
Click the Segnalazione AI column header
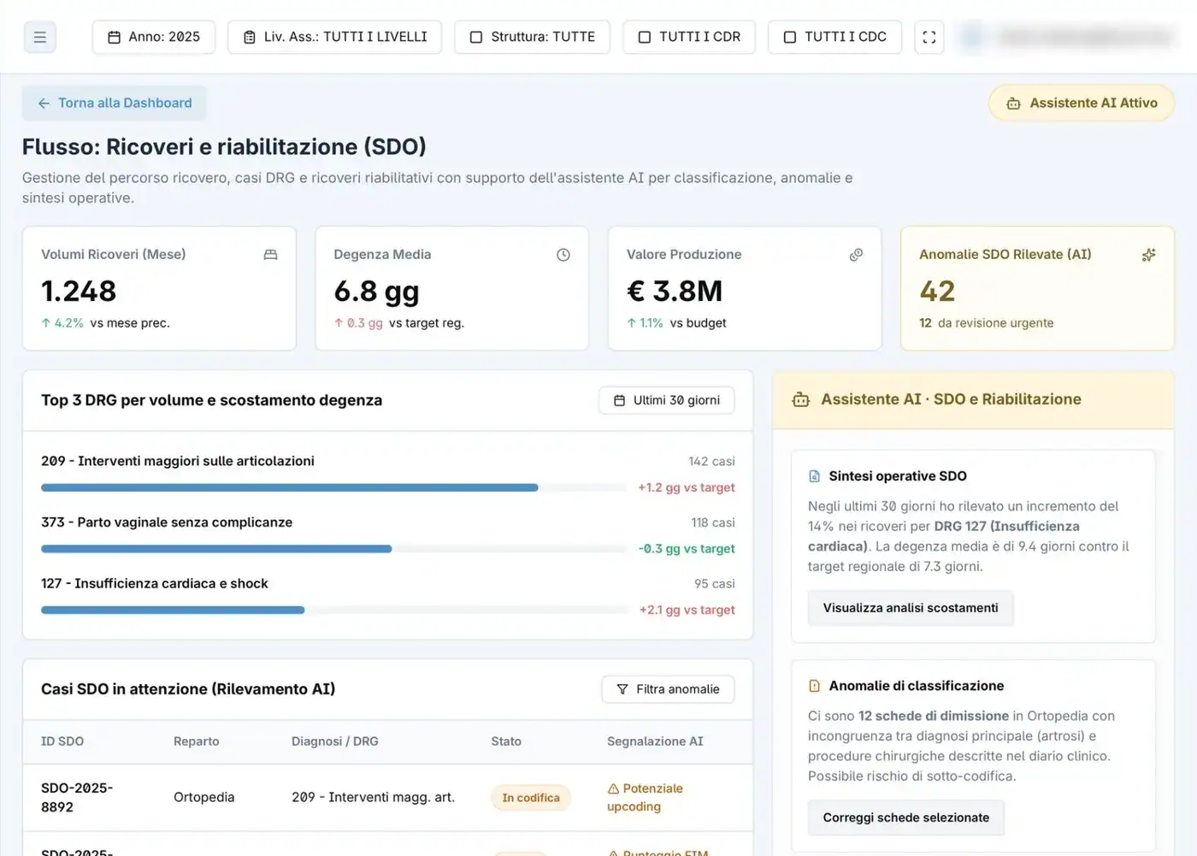coord(655,741)
